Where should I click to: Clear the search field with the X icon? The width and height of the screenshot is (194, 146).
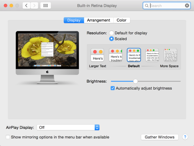[x=187, y=6]
